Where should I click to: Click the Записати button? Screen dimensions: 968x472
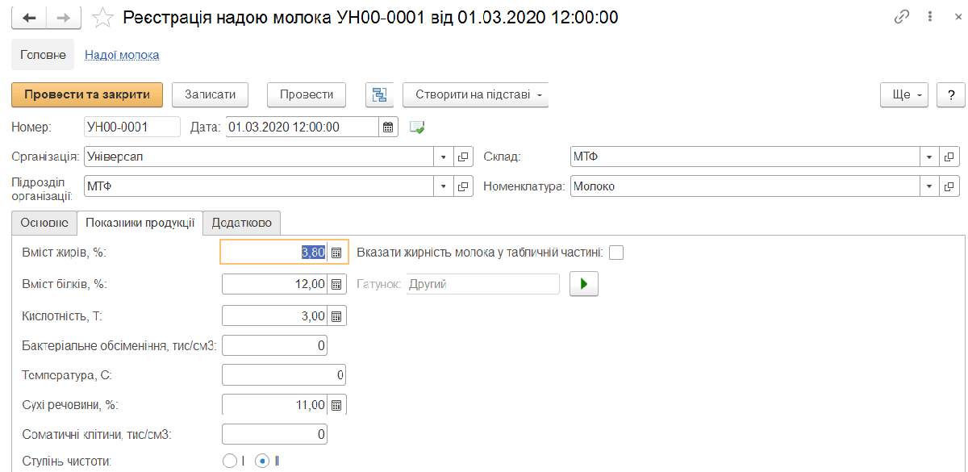tap(210, 94)
